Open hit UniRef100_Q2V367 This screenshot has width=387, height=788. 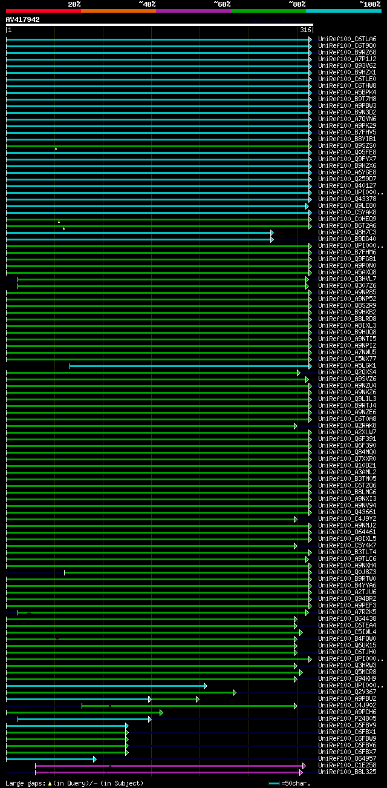[x=347, y=692]
